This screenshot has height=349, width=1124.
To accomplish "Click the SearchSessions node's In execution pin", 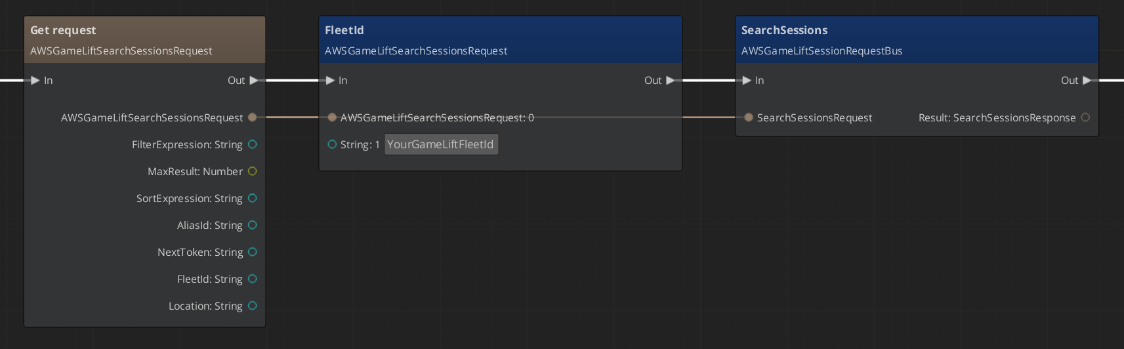I will (x=747, y=81).
